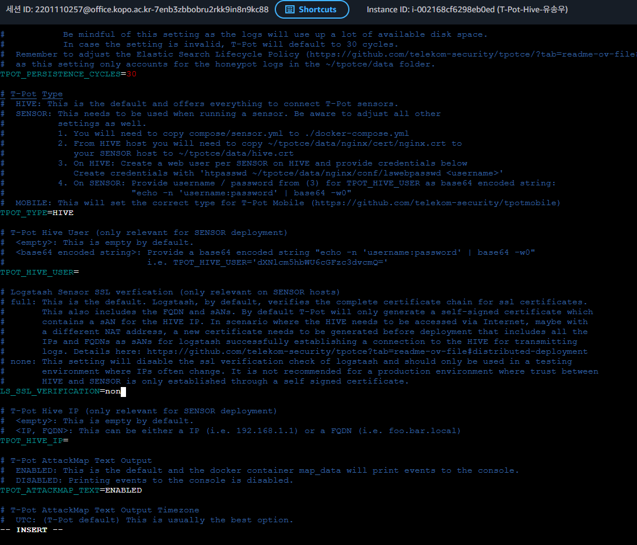Click the 'Be mindful of this setting' comment

coord(244,34)
